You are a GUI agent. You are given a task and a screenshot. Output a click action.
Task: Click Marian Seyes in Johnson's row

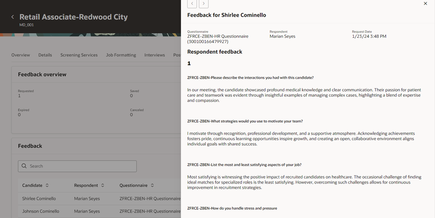coord(87,212)
